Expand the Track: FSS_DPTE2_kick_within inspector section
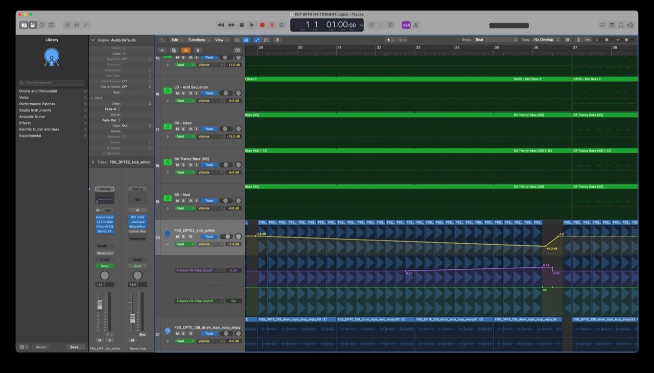 coord(92,162)
